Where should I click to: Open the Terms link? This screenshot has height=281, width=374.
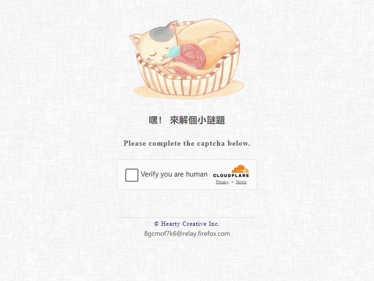point(241,182)
